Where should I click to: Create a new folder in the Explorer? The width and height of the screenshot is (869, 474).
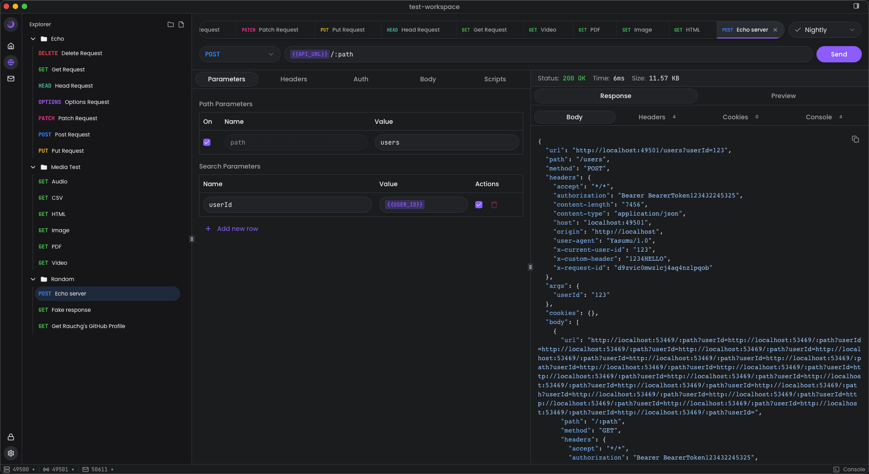point(170,24)
